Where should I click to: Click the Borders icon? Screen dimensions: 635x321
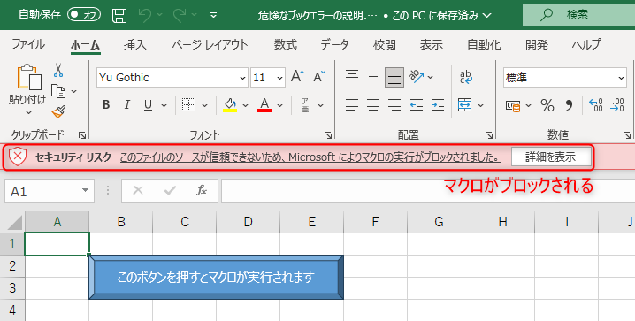[189, 105]
